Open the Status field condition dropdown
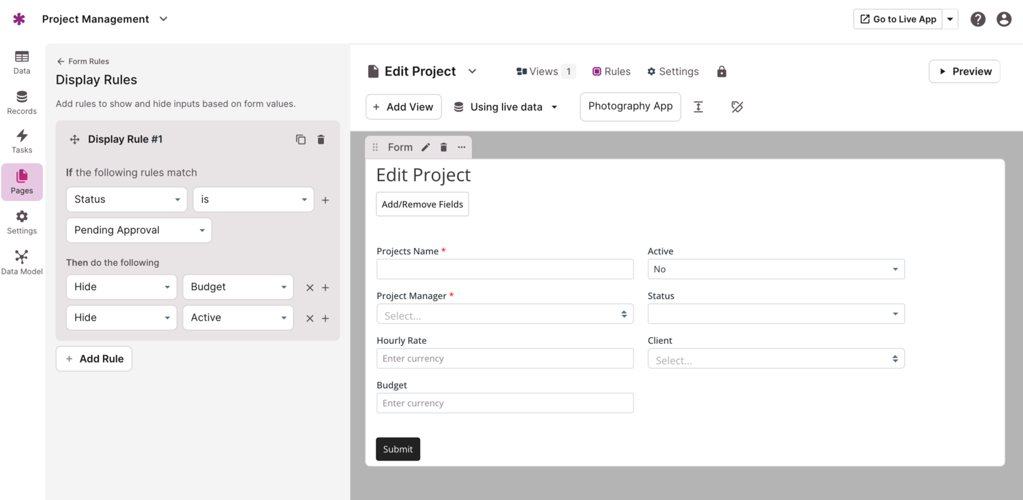The image size is (1023, 500). coord(126,200)
